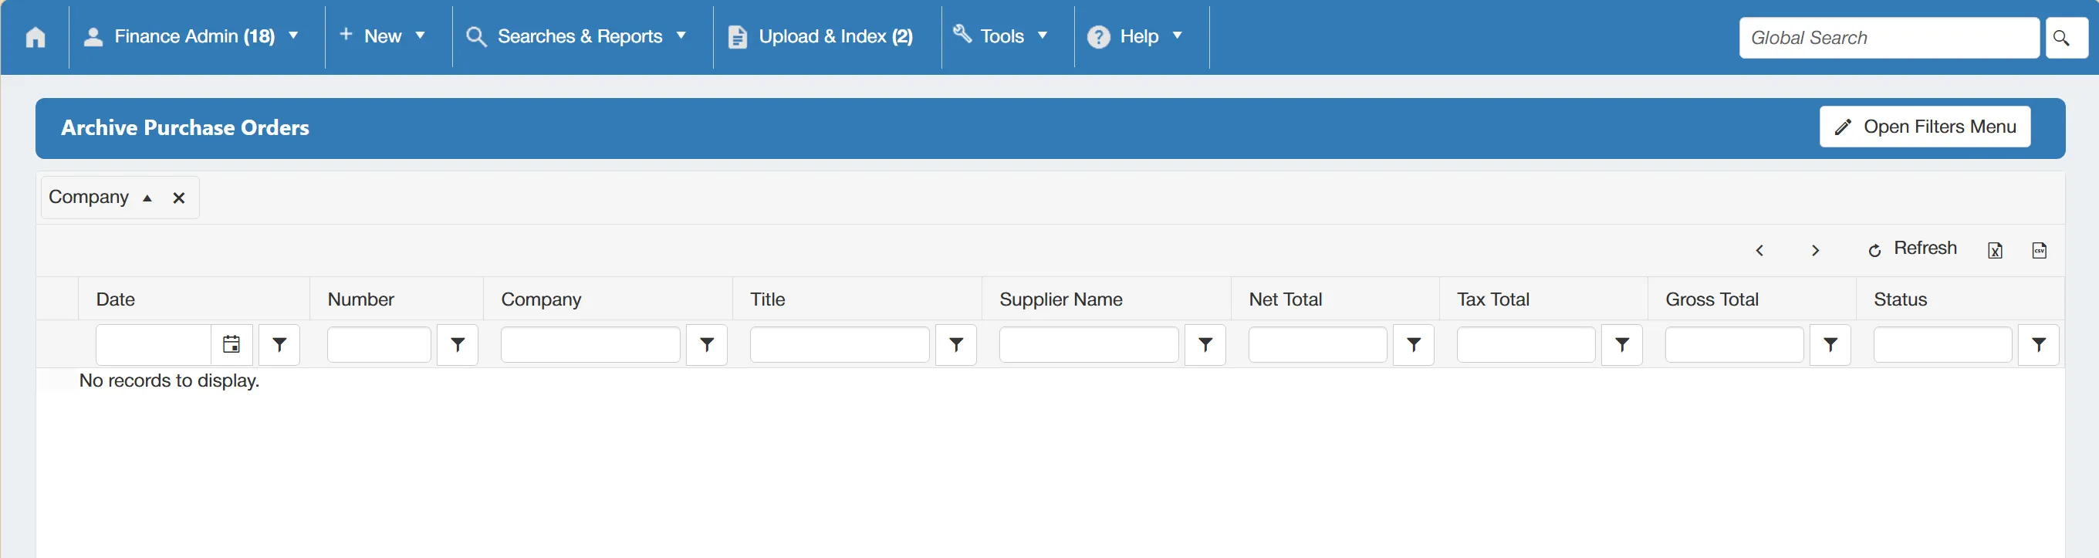Toggle Company group sort order arrow
The height and width of the screenshot is (558, 2099).
[147, 198]
